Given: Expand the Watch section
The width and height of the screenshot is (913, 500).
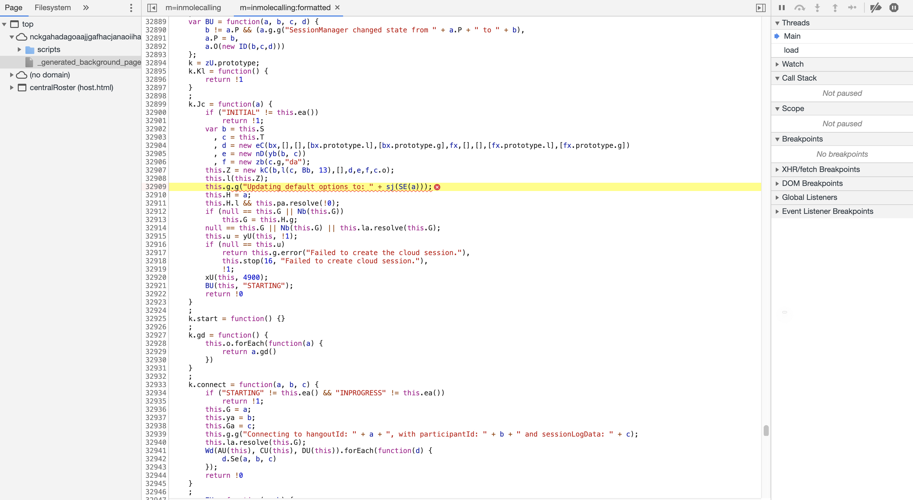Looking at the screenshot, I should [x=793, y=64].
